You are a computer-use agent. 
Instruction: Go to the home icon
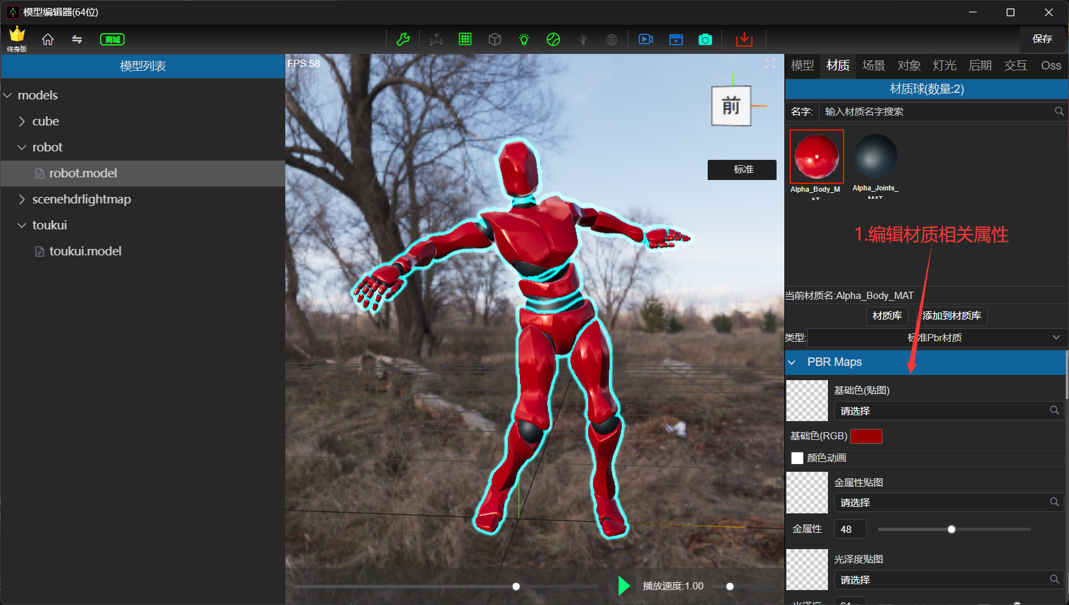[47, 40]
